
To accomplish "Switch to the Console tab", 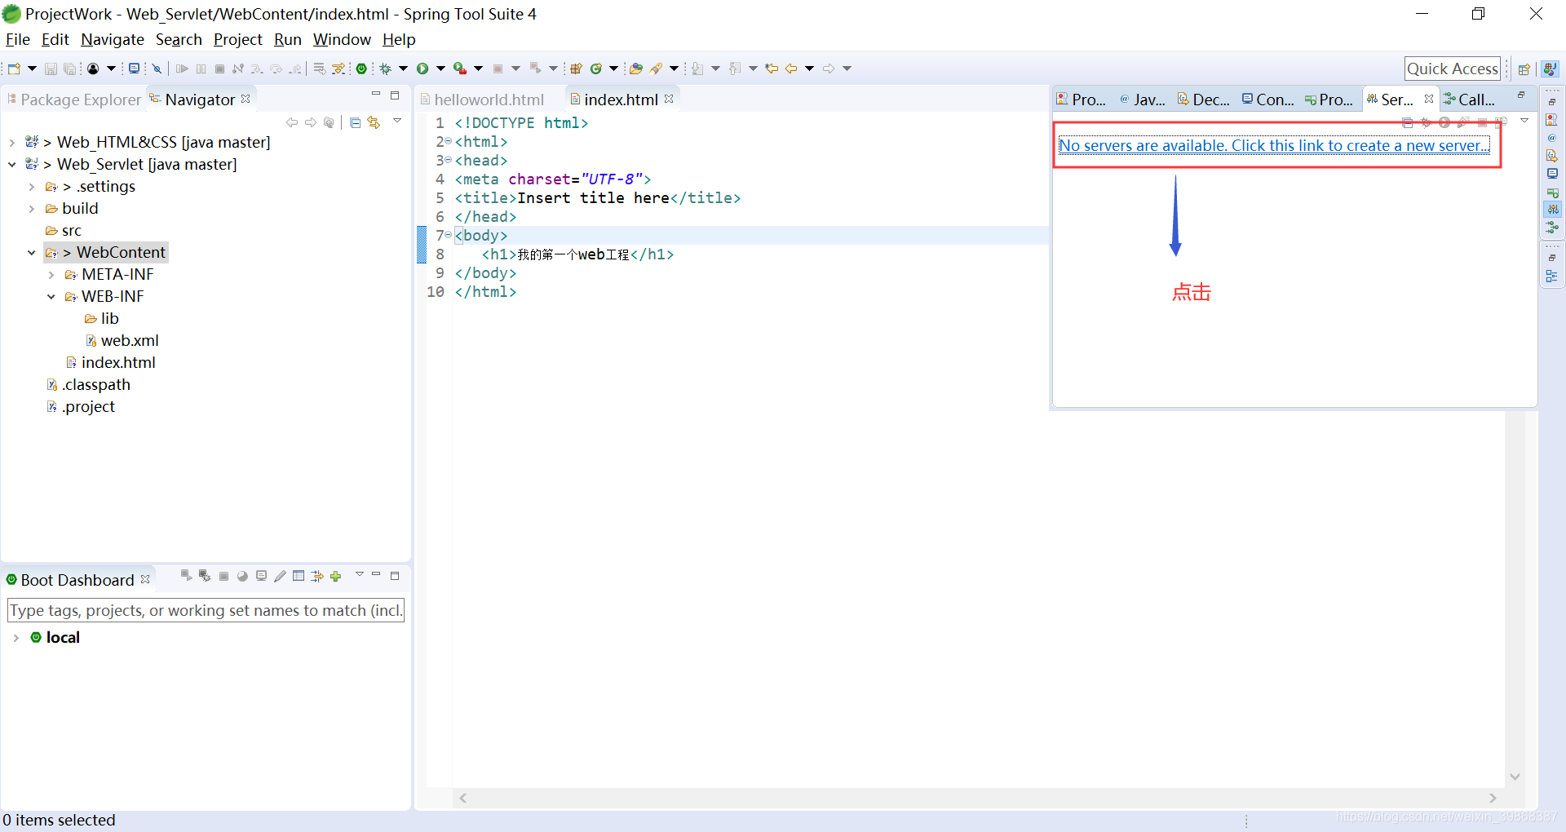I will point(1268,100).
